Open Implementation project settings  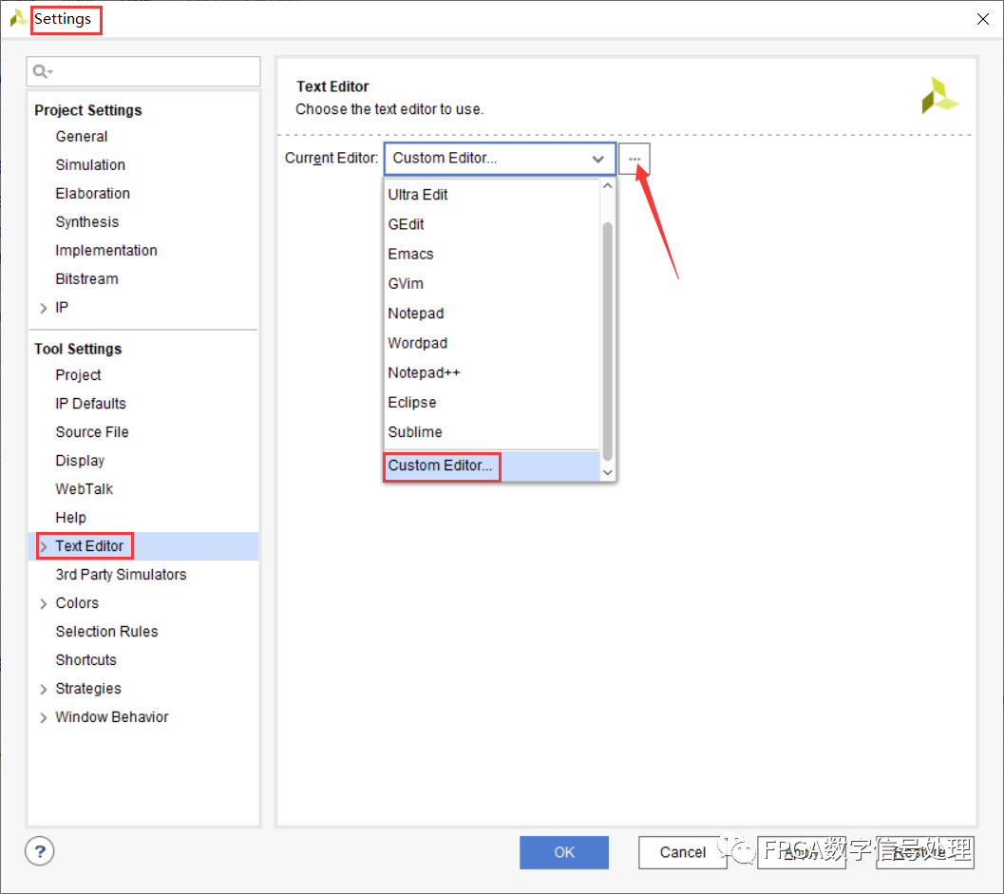[106, 251]
